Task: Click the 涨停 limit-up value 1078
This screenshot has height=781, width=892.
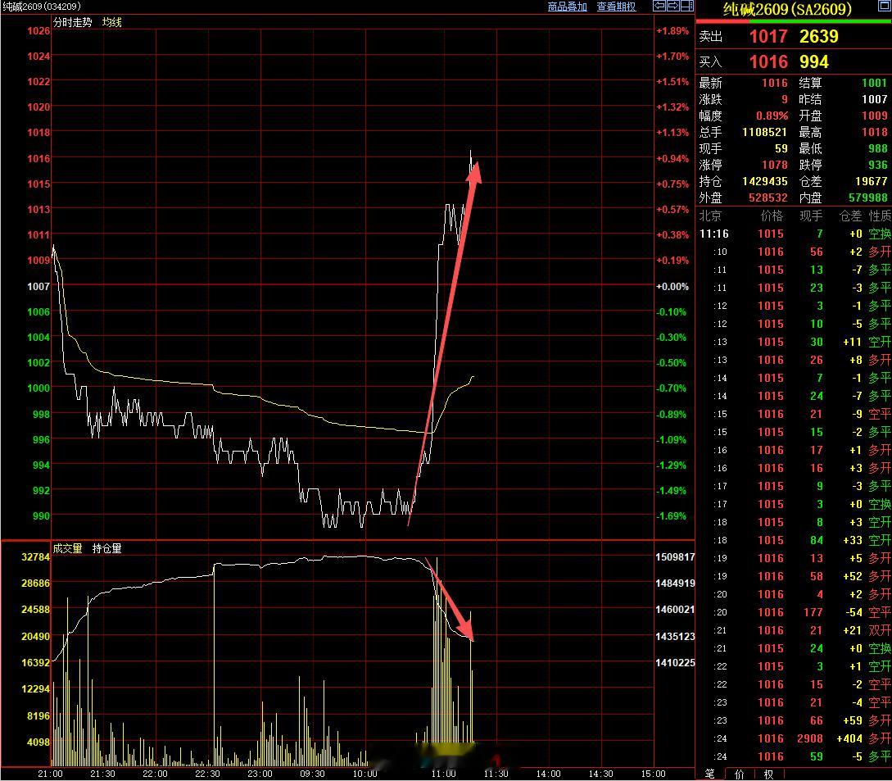Action: click(x=775, y=165)
